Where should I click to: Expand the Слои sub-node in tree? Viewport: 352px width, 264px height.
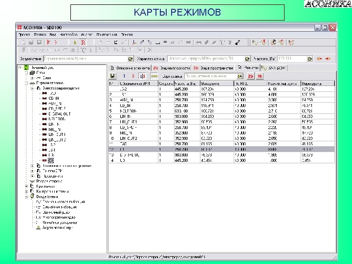pos(32,78)
